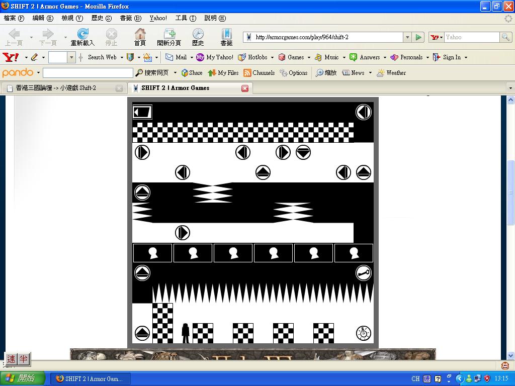Click the key icon in the game
This screenshot has width=515, height=386.
tap(364, 273)
